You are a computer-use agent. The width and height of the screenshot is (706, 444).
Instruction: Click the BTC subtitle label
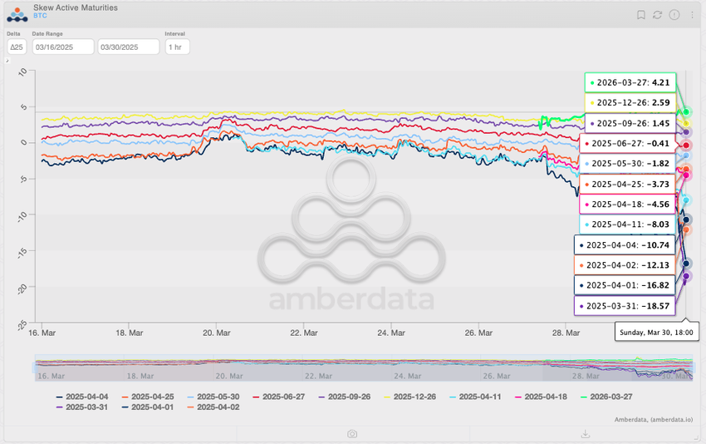click(40, 17)
